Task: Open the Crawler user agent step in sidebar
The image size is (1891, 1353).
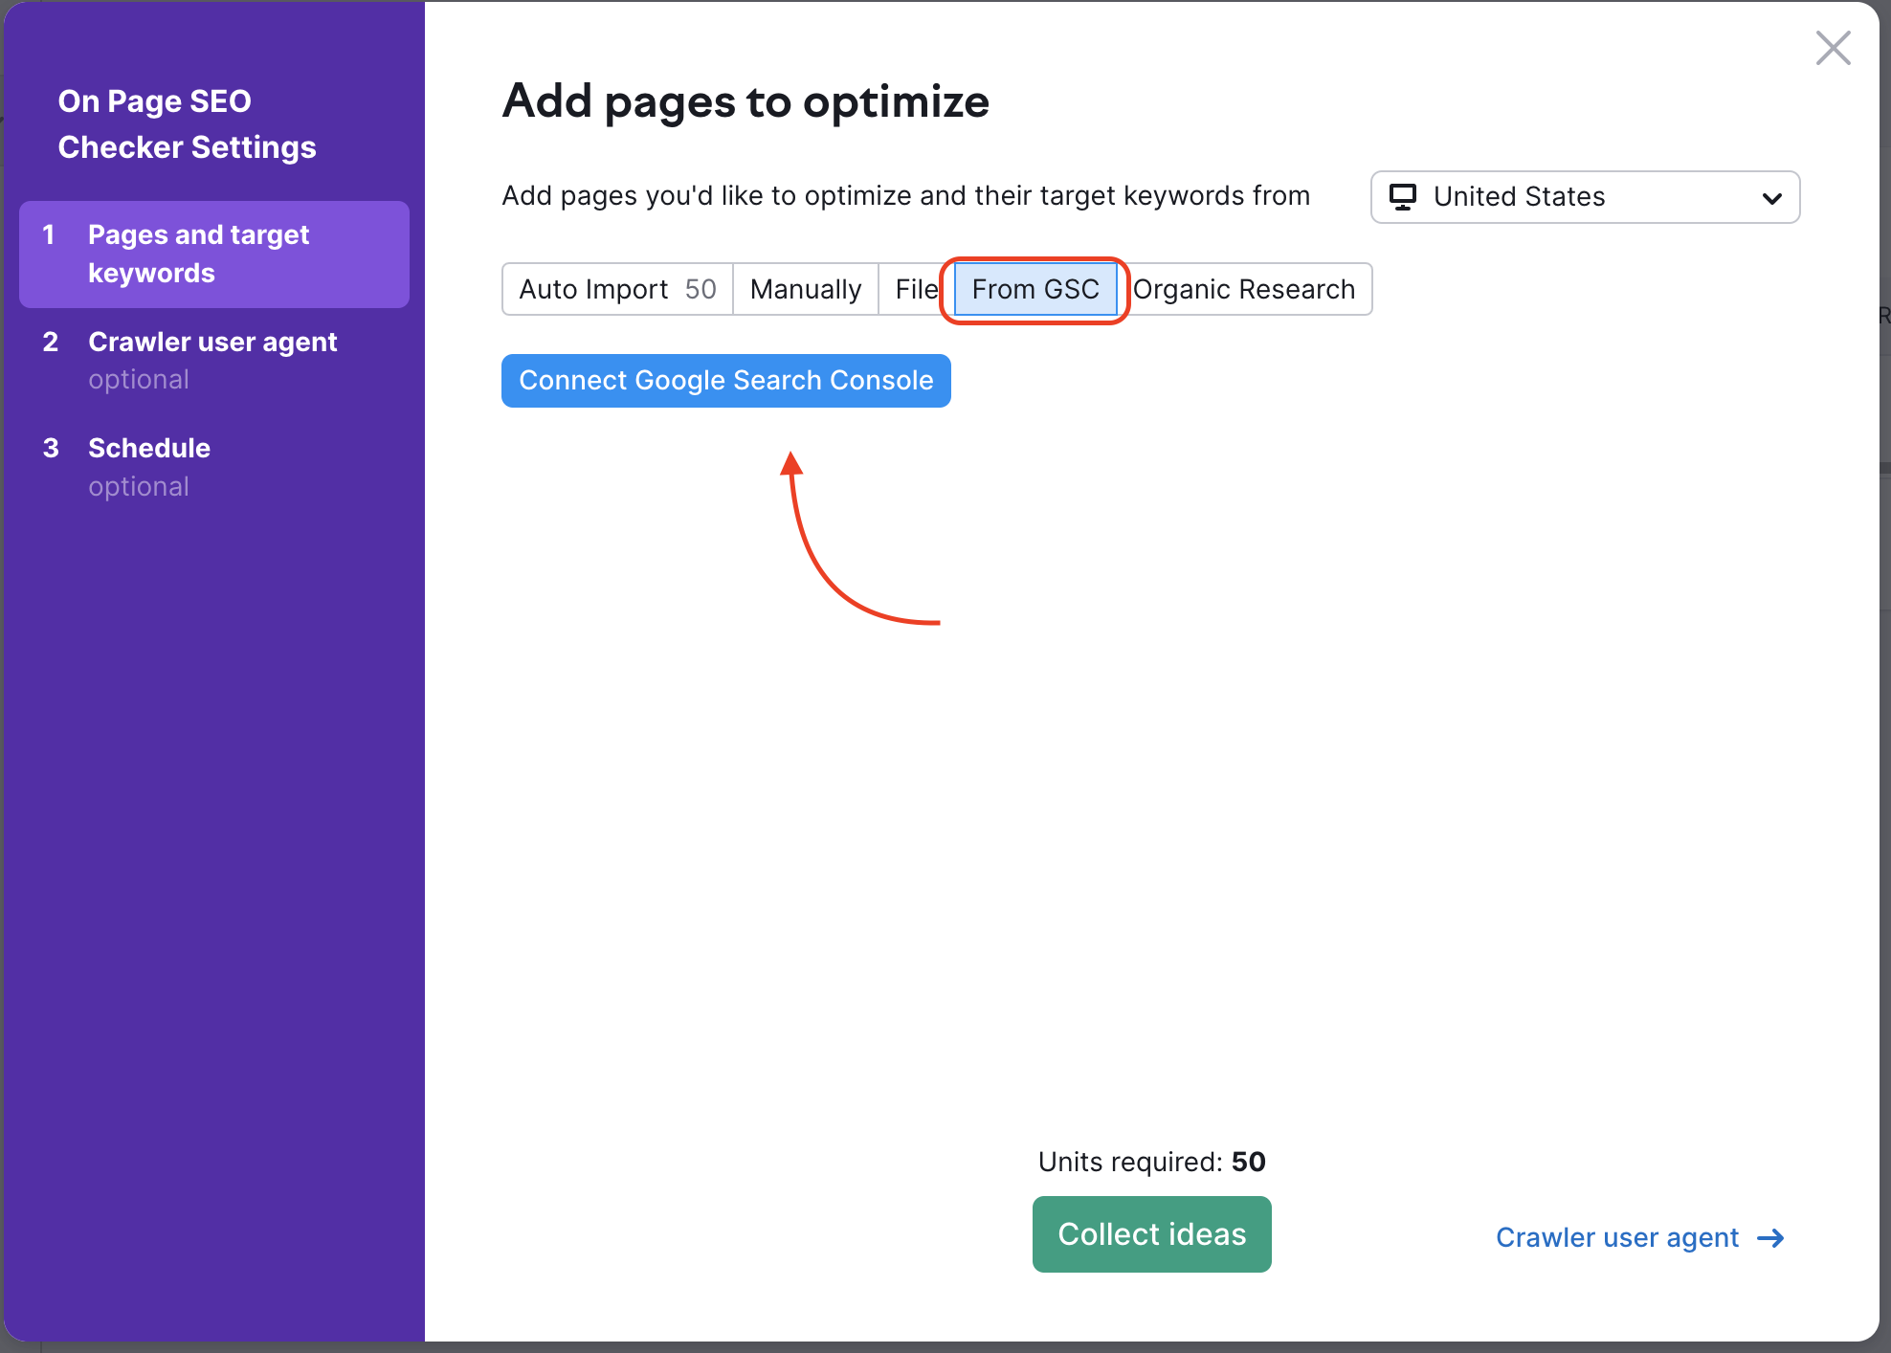Action: [x=214, y=361]
